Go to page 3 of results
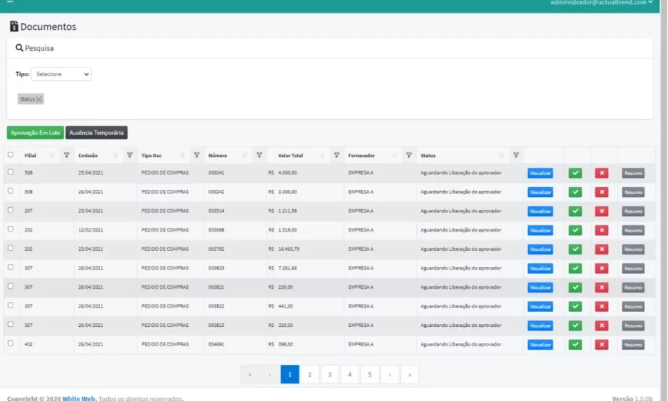Screen dimensions: 668x401 [x=330, y=374]
